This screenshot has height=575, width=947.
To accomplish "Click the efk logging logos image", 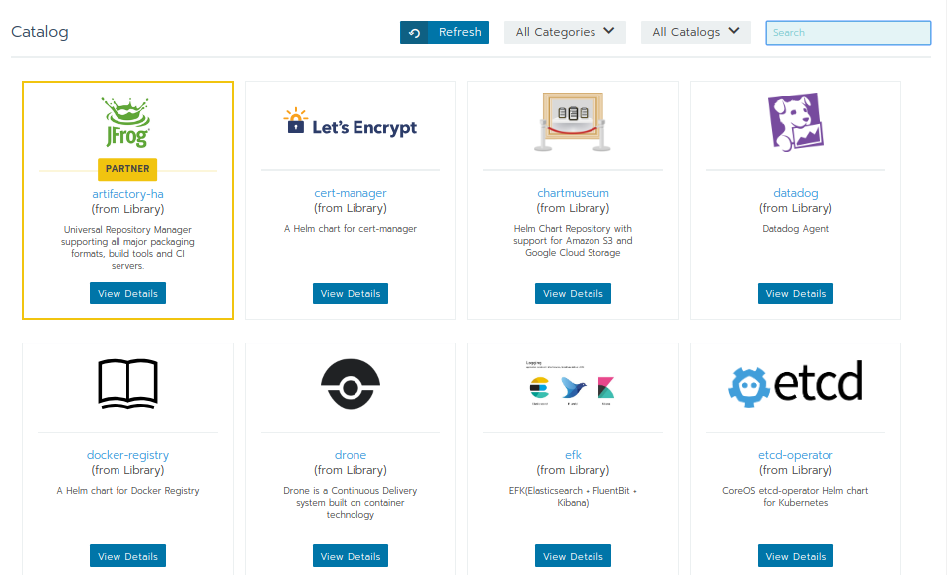I will [x=572, y=384].
